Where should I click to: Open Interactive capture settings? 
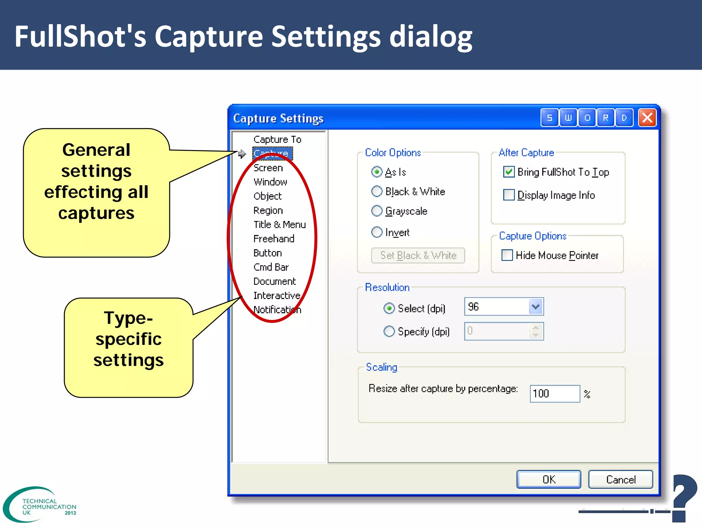tap(277, 296)
